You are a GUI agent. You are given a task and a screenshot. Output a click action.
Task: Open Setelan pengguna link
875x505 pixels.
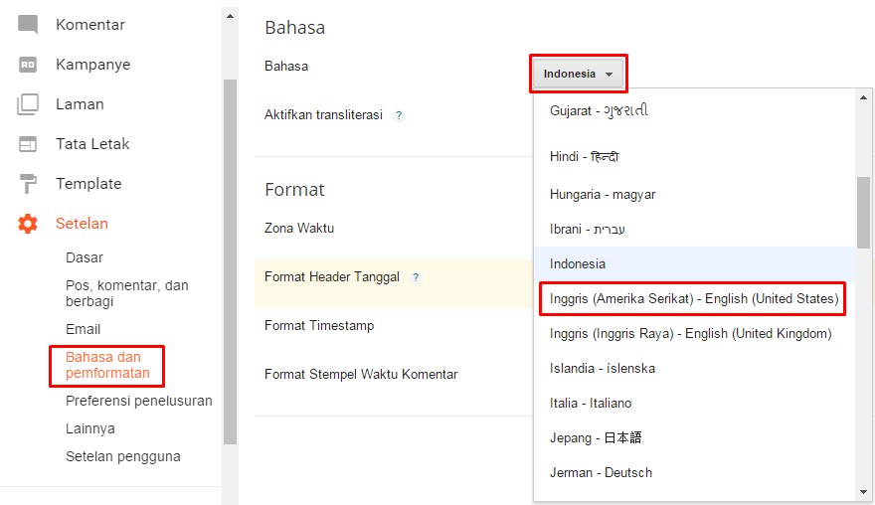[x=122, y=456]
